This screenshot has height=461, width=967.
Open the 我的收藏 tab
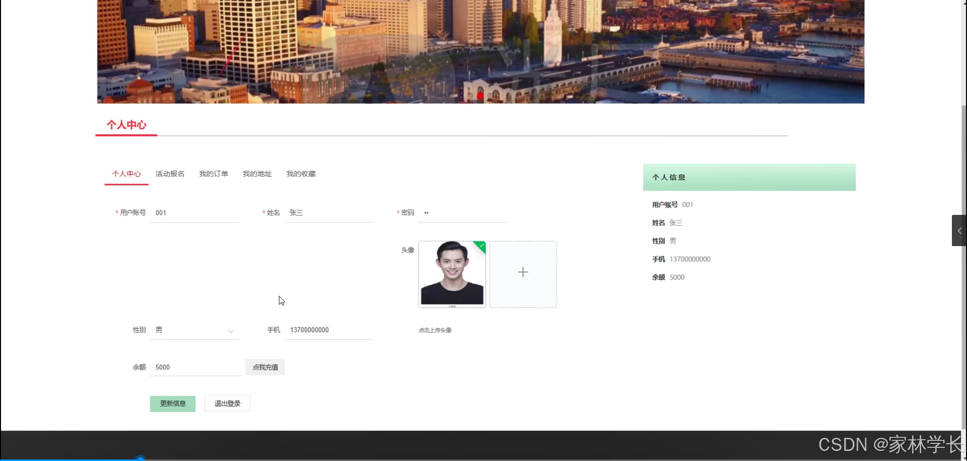click(301, 174)
